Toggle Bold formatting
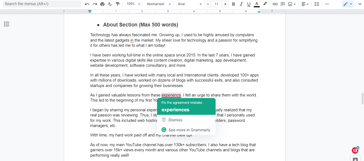 pyautogui.click(x=233, y=4)
